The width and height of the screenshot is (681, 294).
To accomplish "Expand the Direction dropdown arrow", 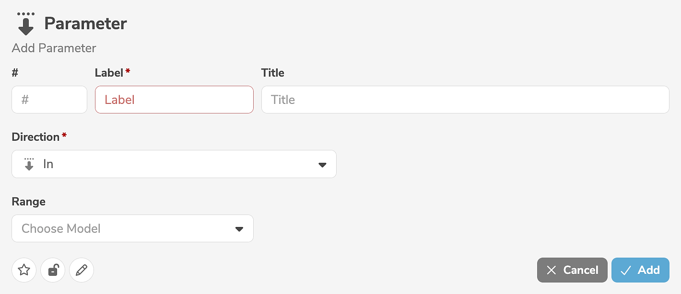I will (322, 165).
